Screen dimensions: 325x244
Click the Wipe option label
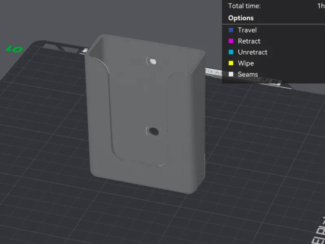click(246, 63)
